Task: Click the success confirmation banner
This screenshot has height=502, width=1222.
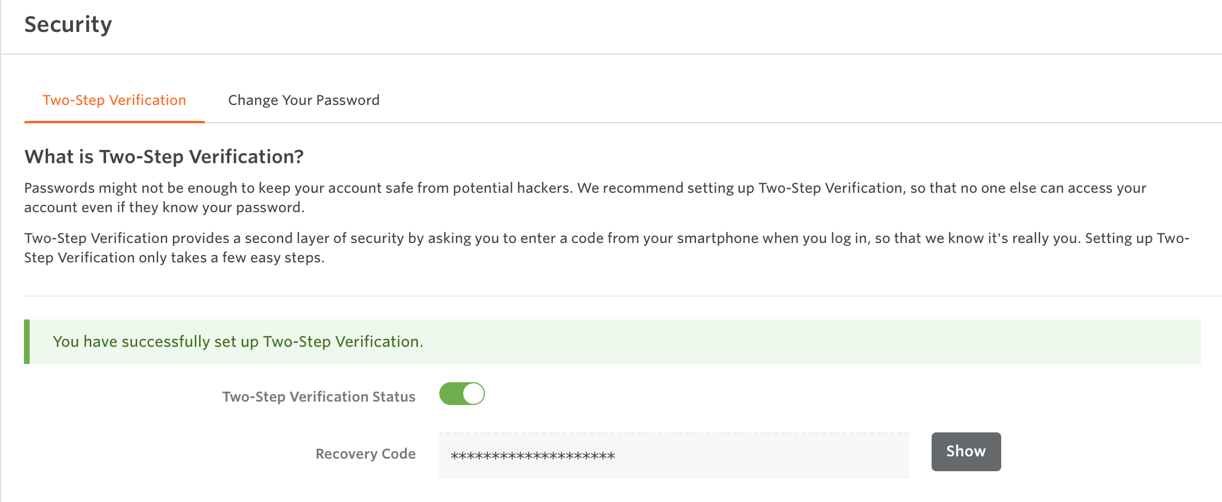Action: pyautogui.click(x=238, y=341)
